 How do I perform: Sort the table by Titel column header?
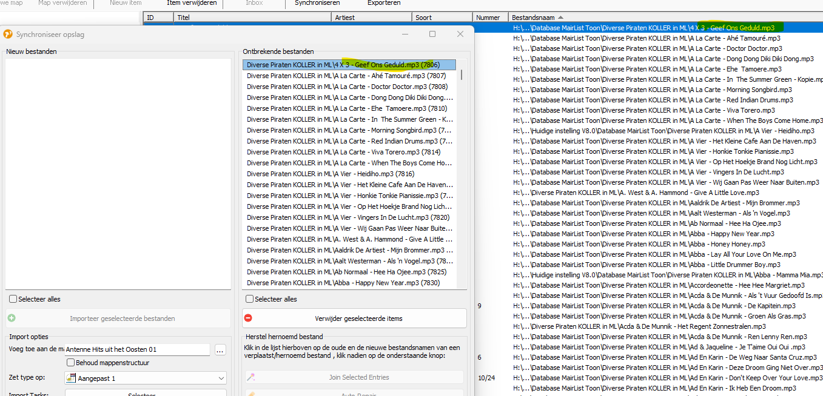(x=252, y=18)
